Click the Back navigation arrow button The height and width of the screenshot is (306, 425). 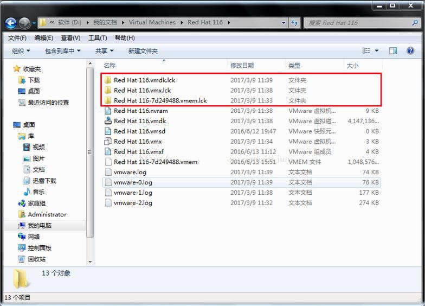click(11, 23)
